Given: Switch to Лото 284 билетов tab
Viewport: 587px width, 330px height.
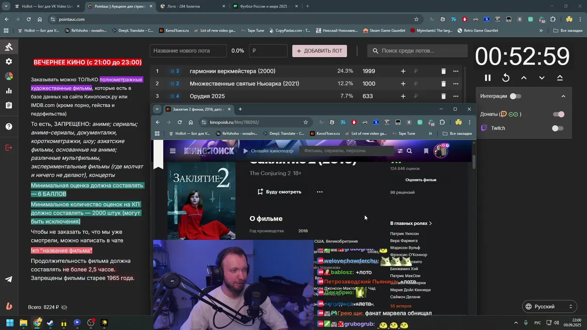Looking at the screenshot, I should tap(193, 6).
